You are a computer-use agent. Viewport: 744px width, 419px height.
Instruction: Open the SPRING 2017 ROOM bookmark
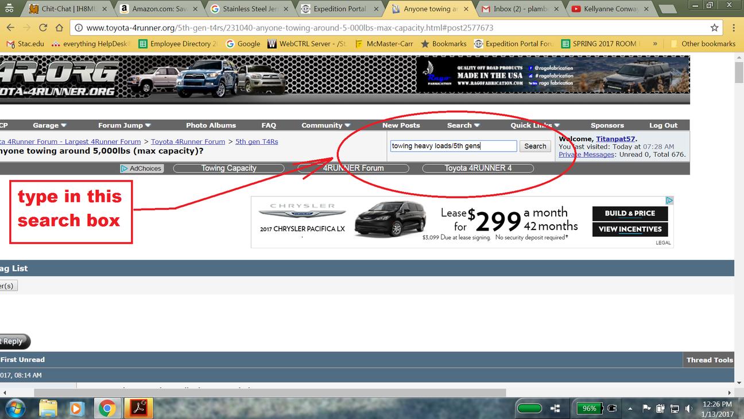pyautogui.click(x=601, y=44)
